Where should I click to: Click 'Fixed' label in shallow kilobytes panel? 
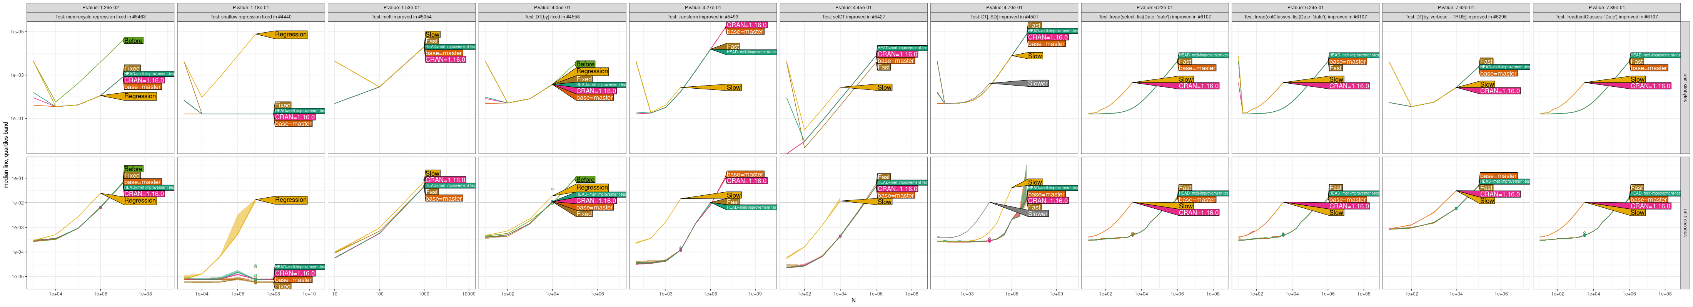(x=282, y=105)
